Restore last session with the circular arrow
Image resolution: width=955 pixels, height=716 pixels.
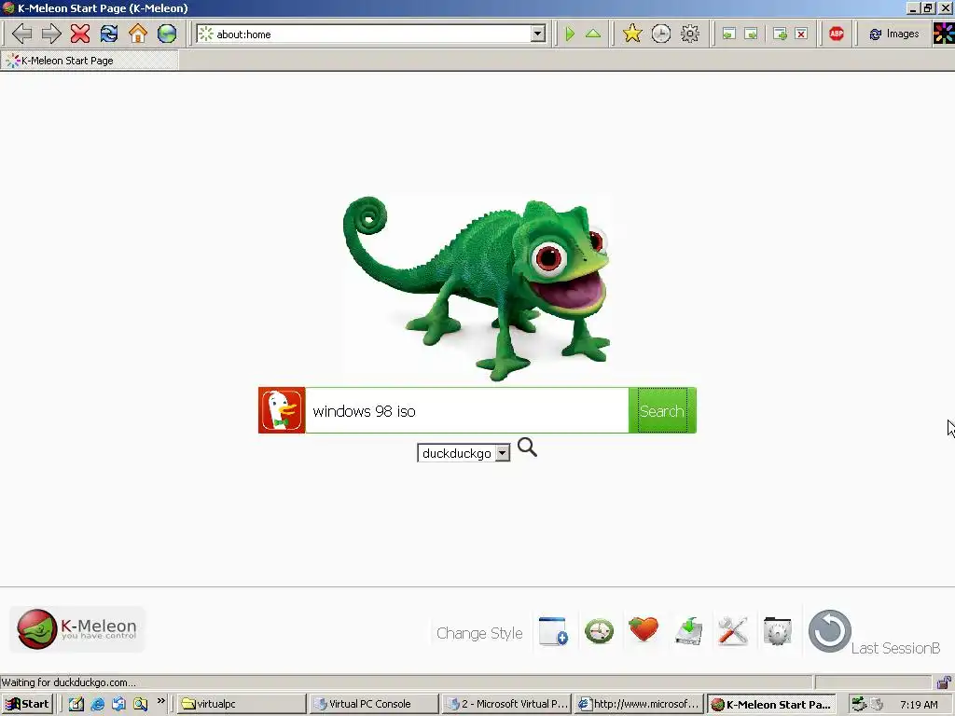coord(829,631)
